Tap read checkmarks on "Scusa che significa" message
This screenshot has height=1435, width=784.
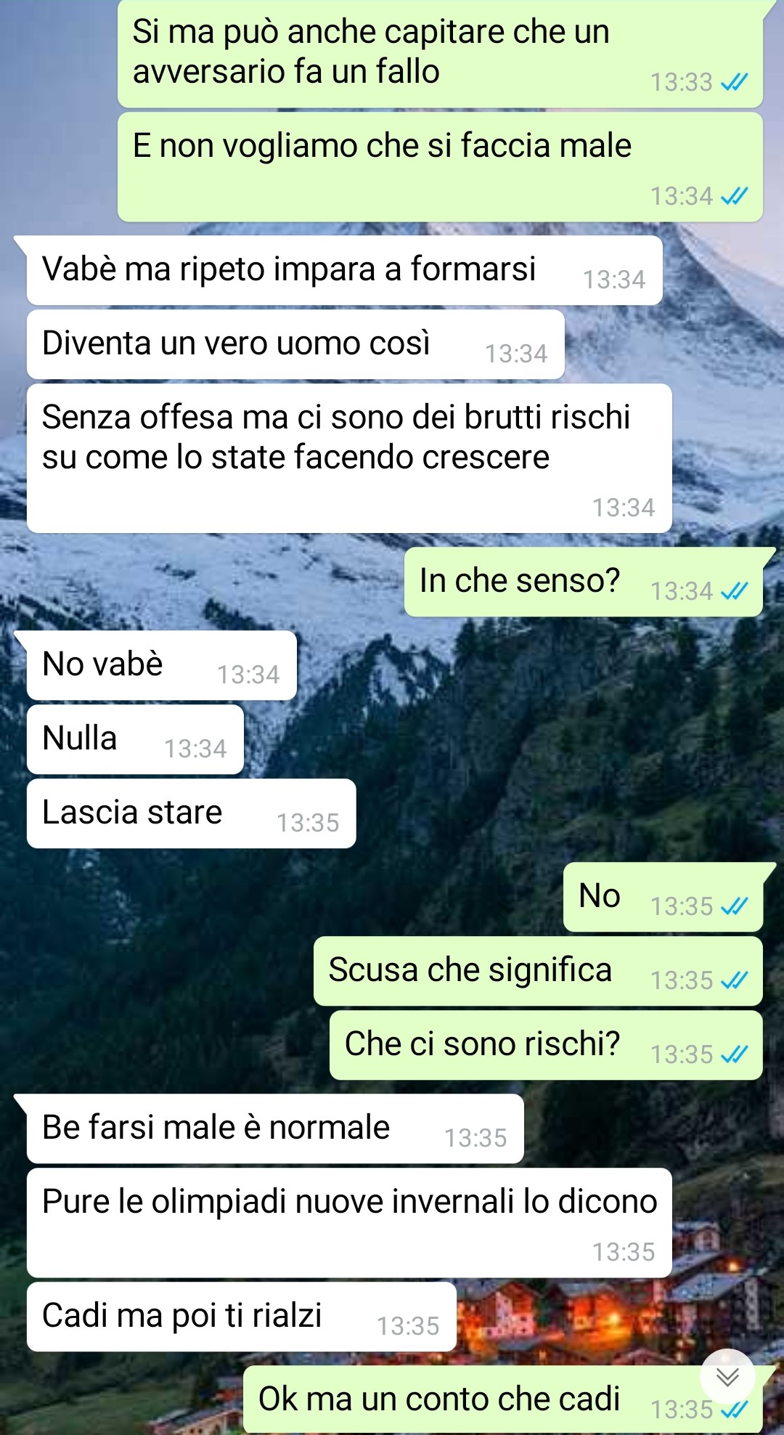tap(734, 980)
